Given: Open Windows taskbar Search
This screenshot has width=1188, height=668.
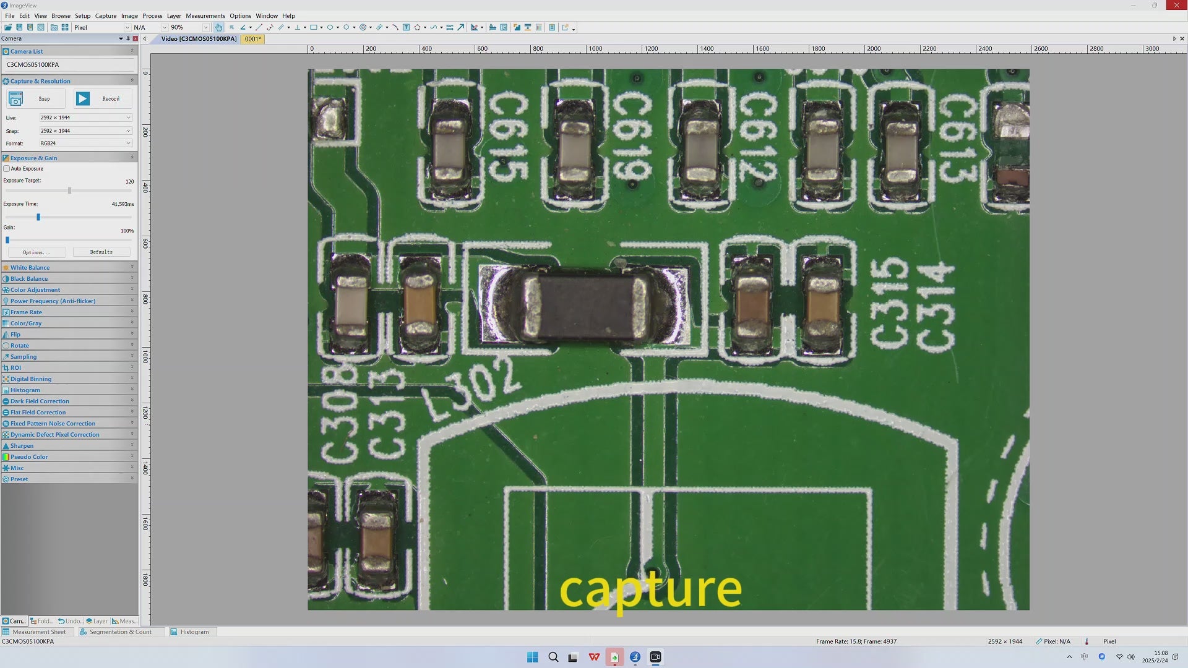Looking at the screenshot, I should pyautogui.click(x=553, y=657).
